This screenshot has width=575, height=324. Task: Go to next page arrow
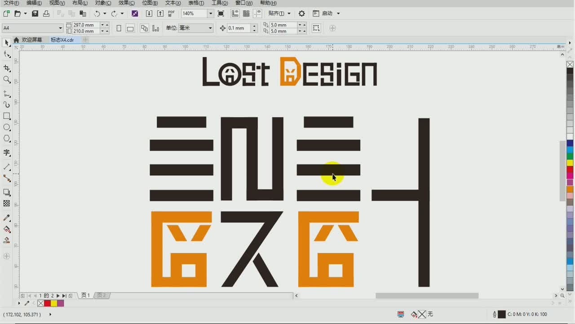click(x=58, y=296)
